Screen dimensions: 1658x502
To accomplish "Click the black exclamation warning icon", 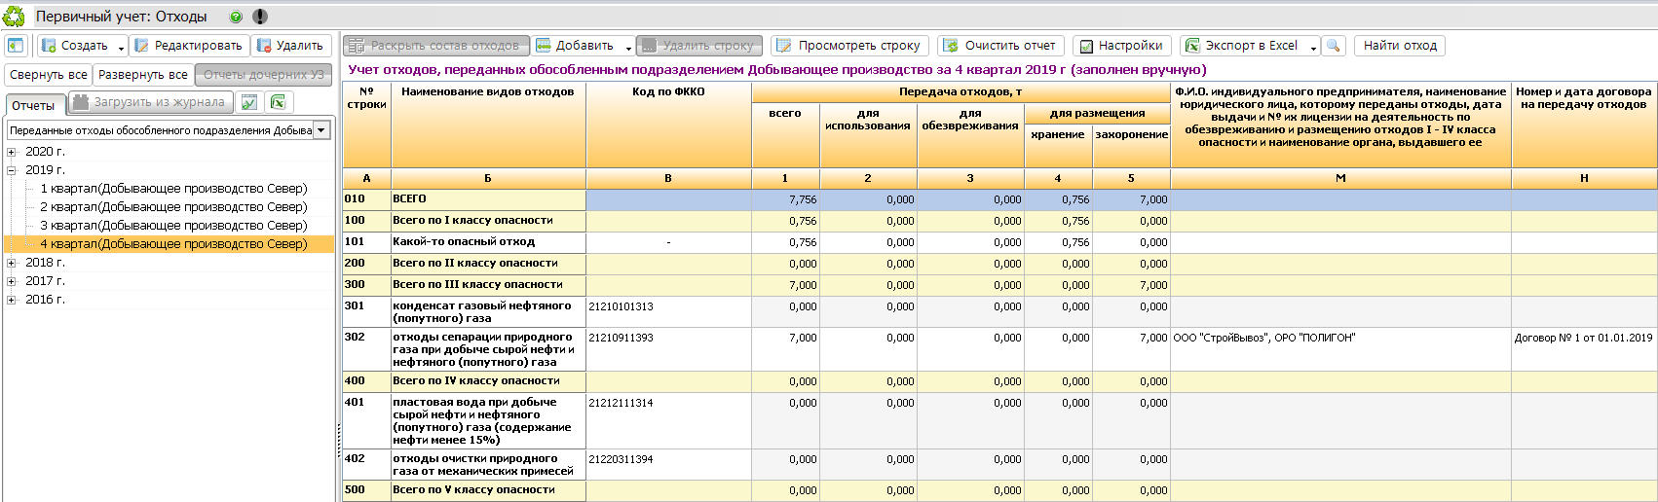I will [259, 17].
